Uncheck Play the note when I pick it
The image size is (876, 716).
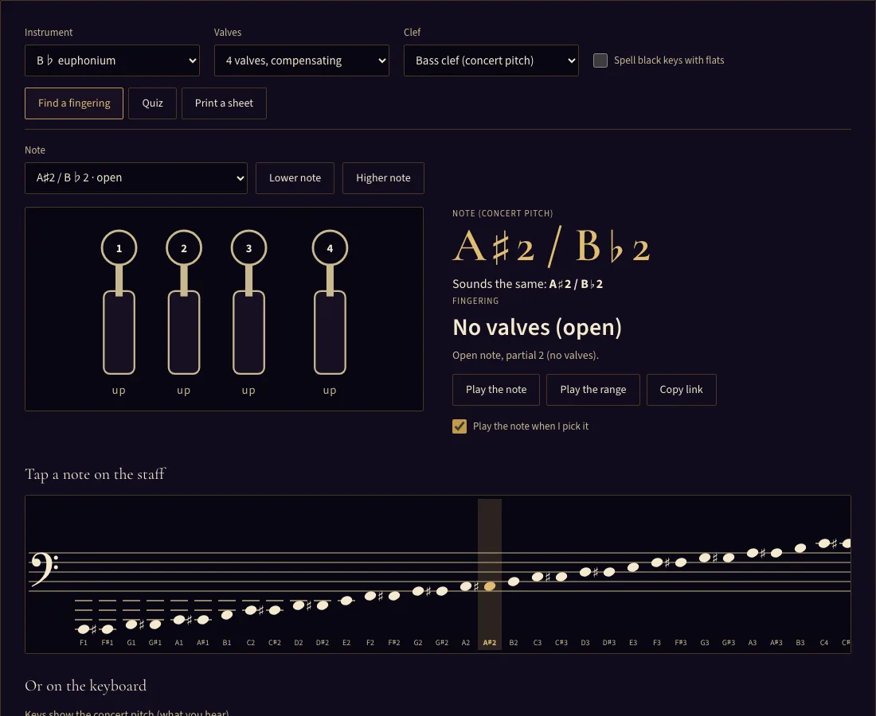tap(460, 426)
